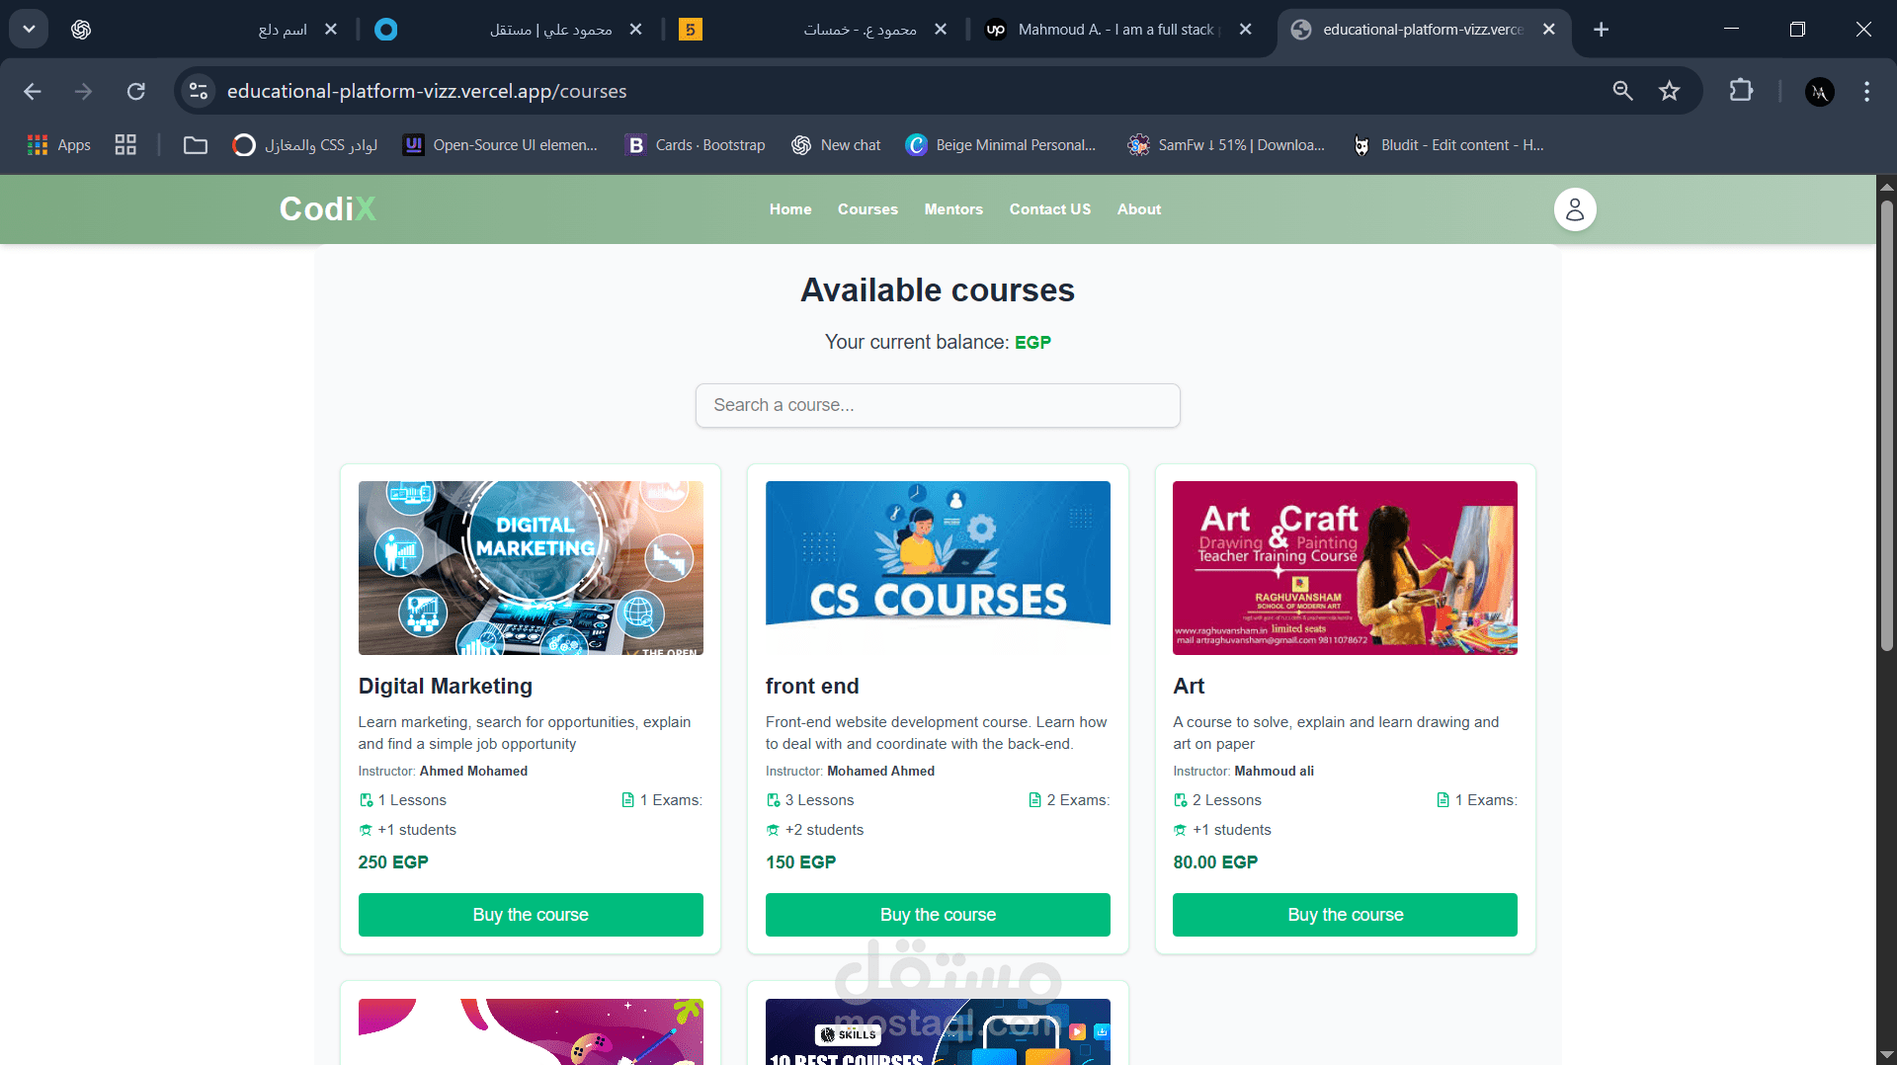This screenshot has height=1065, width=1897.
Task: Click the students icon on Art card
Action: (x=1180, y=830)
